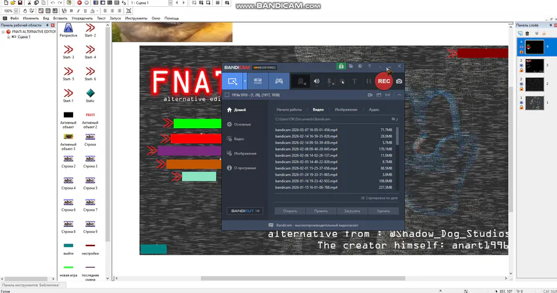The width and height of the screenshot is (557, 293).
Task: Click the delete layer trash icon
Action: tap(527, 33)
